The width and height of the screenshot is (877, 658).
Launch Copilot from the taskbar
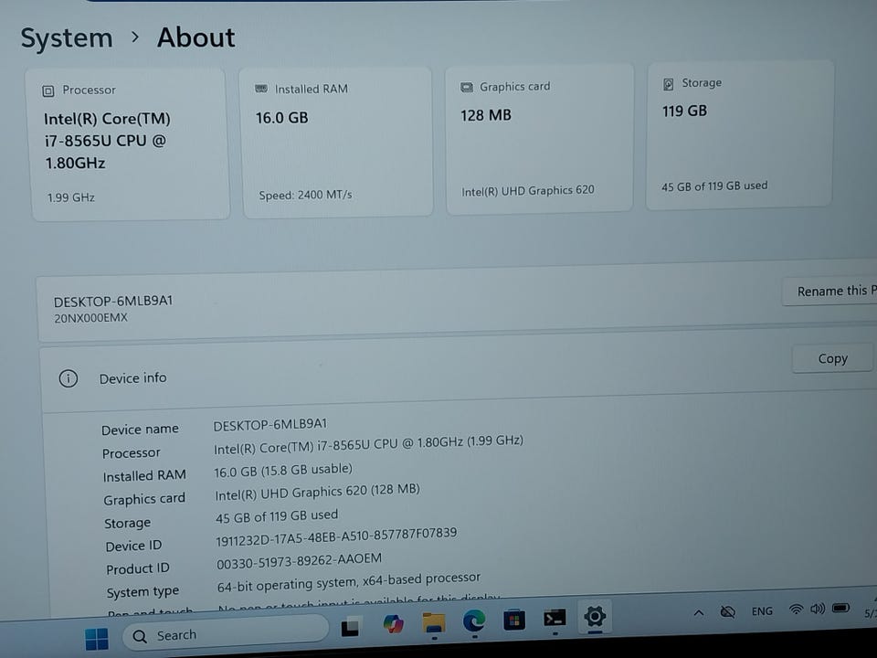point(393,624)
